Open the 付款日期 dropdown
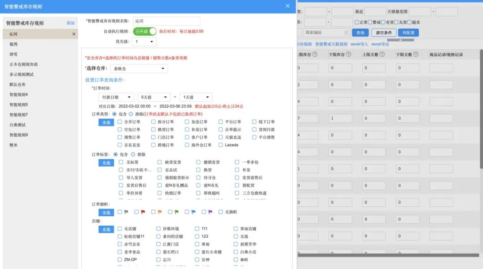Screen dimensions: 483x269 (x=116, y=97)
